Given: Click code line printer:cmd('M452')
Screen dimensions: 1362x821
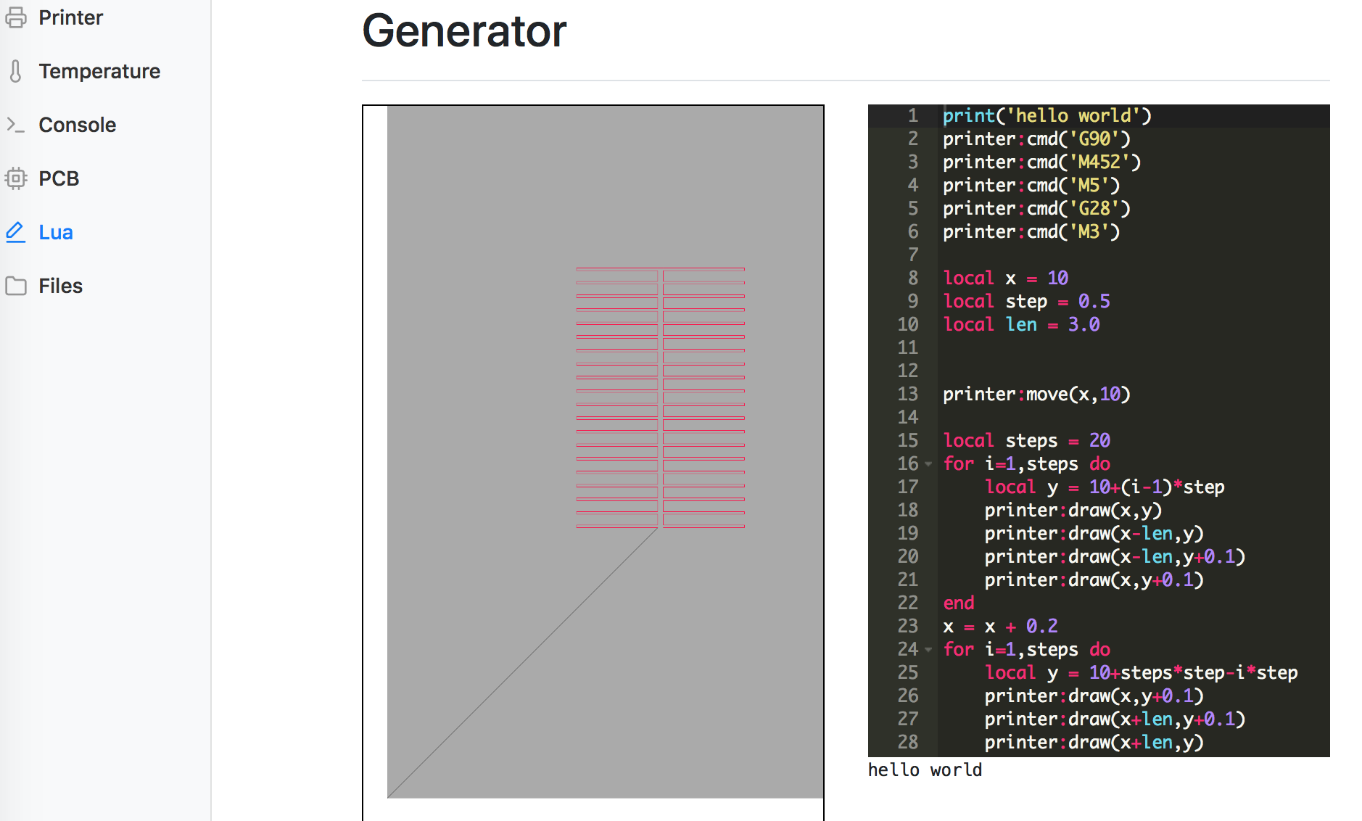Looking at the screenshot, I should click(x=1041, y=162).
